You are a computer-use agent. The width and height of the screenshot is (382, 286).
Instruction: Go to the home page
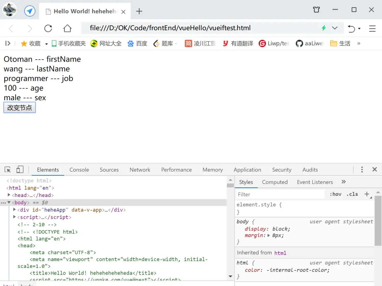click(x=67, y=28)
